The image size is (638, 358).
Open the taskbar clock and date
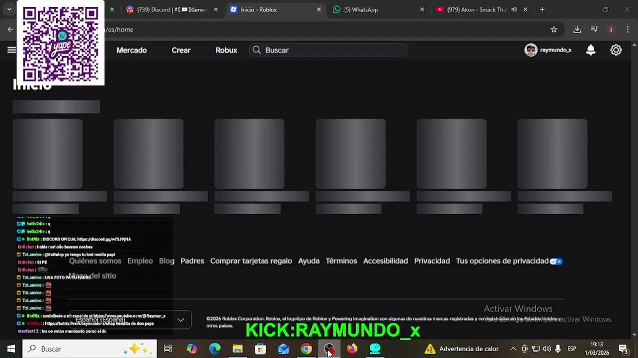(x=597, y=349)
